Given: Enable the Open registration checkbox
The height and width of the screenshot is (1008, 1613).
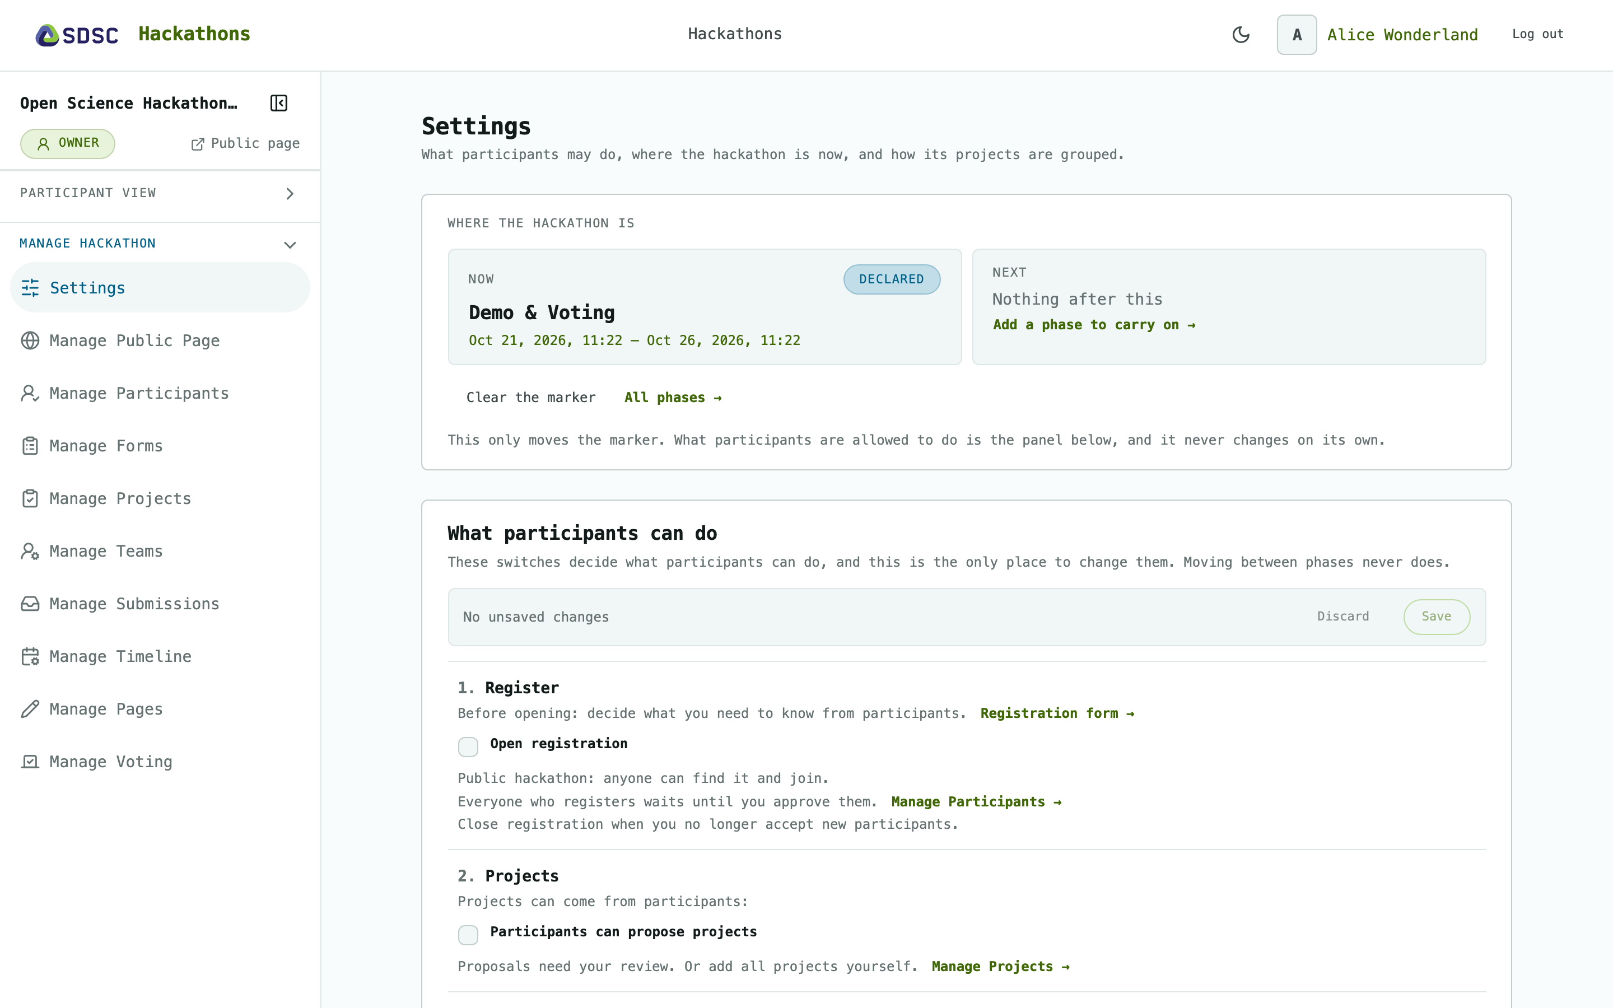Looking at the screenshot, I should 468,746.
